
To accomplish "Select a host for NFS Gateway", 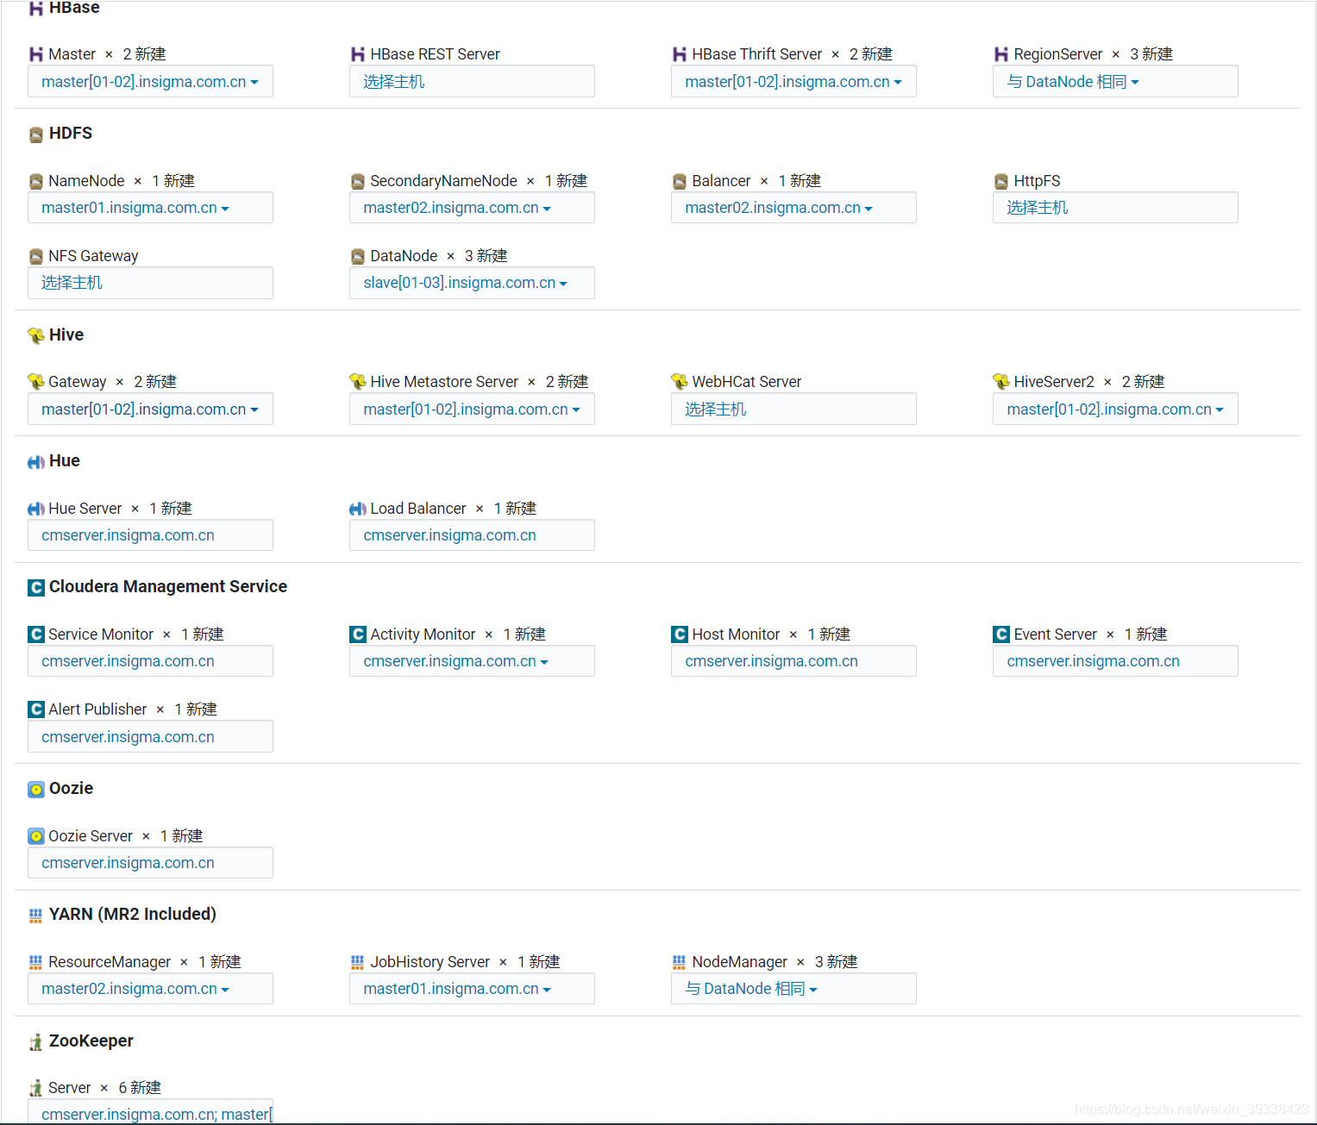I will (150, 283).
